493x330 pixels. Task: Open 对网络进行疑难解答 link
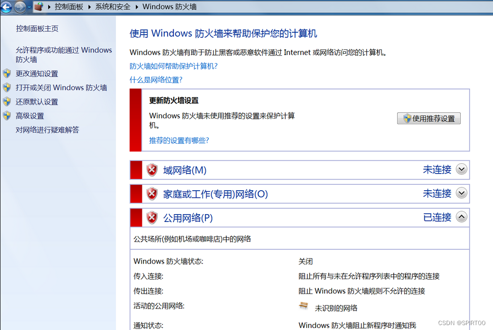[x=47, y=130]
